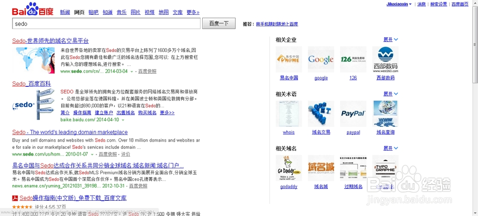Viewport: 478px width, 216px height.
Task: Click the search box containing sedo
Action: tap(106, 23)
